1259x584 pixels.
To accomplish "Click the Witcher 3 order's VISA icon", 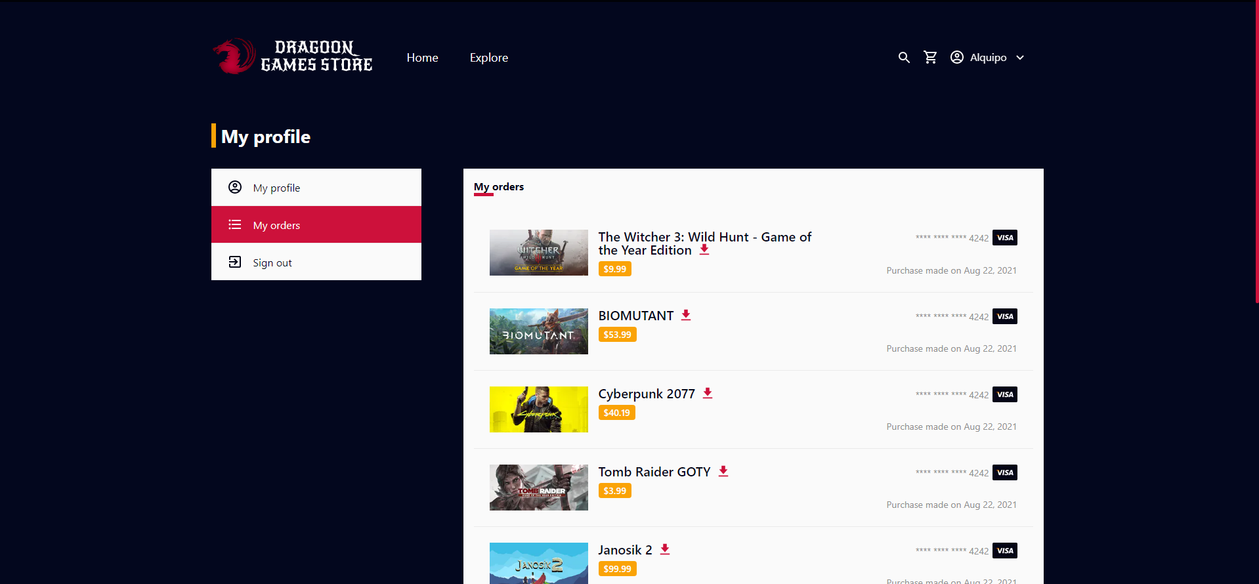I will pyautogui.click(x=1005, y=238).
